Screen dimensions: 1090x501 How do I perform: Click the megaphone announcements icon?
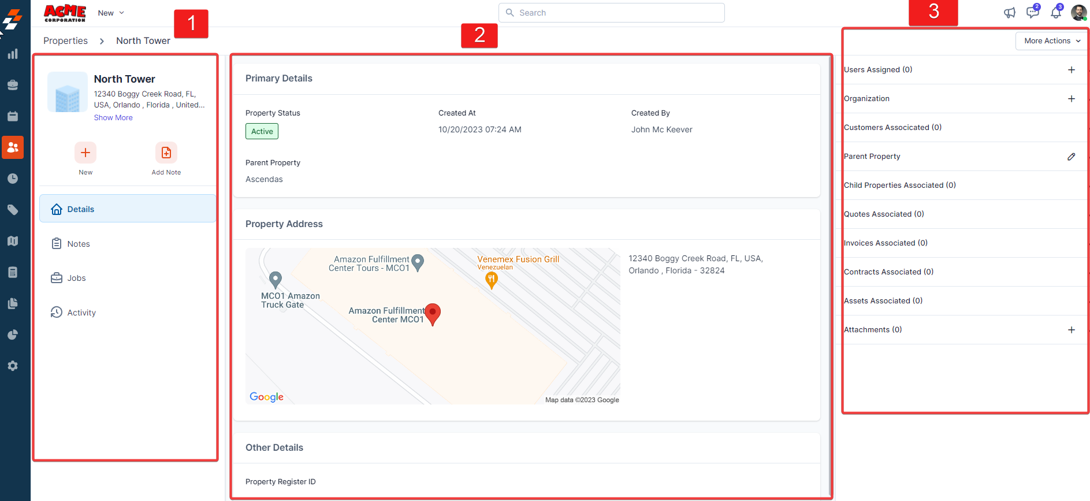point(1009,13)
